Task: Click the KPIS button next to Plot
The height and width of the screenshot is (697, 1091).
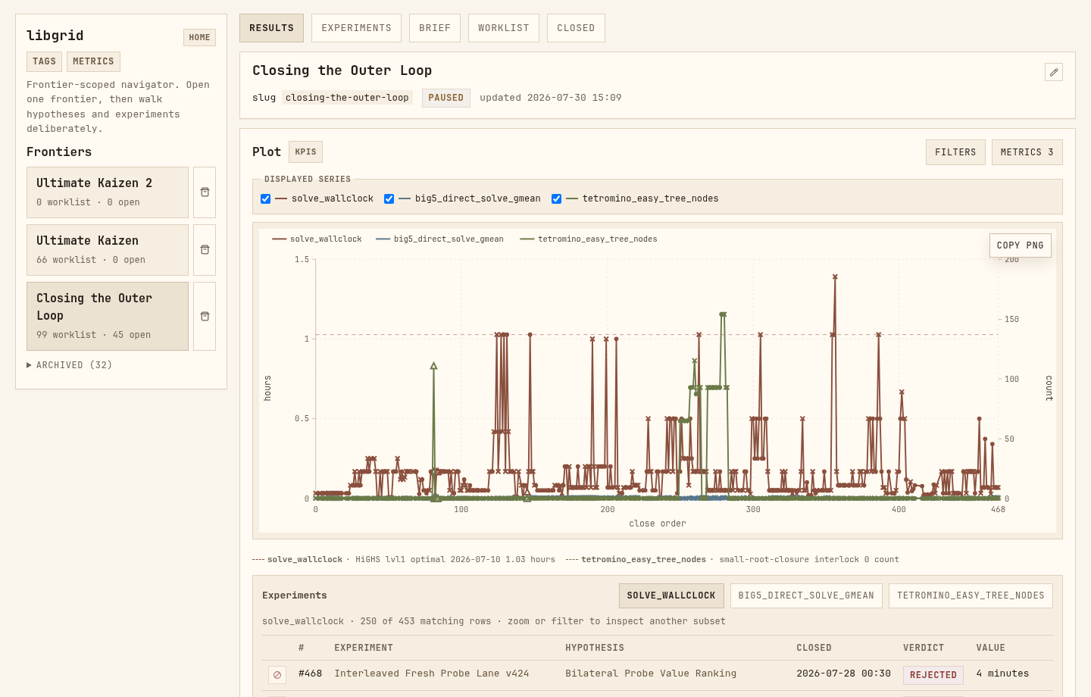Action: point(305,152)
